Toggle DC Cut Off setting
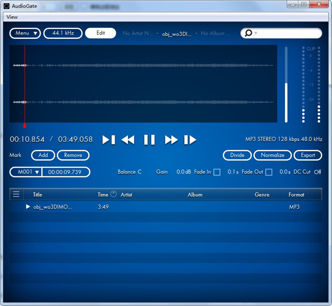332x306 pixels. point(318,172)
